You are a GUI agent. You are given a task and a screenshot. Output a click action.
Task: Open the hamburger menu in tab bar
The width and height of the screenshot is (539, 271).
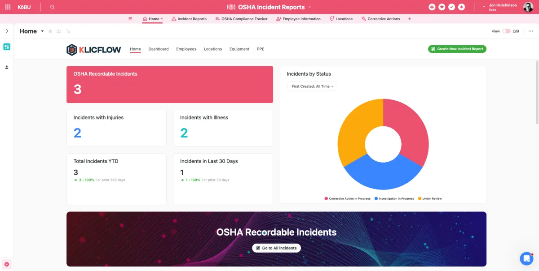coord(130,19)
